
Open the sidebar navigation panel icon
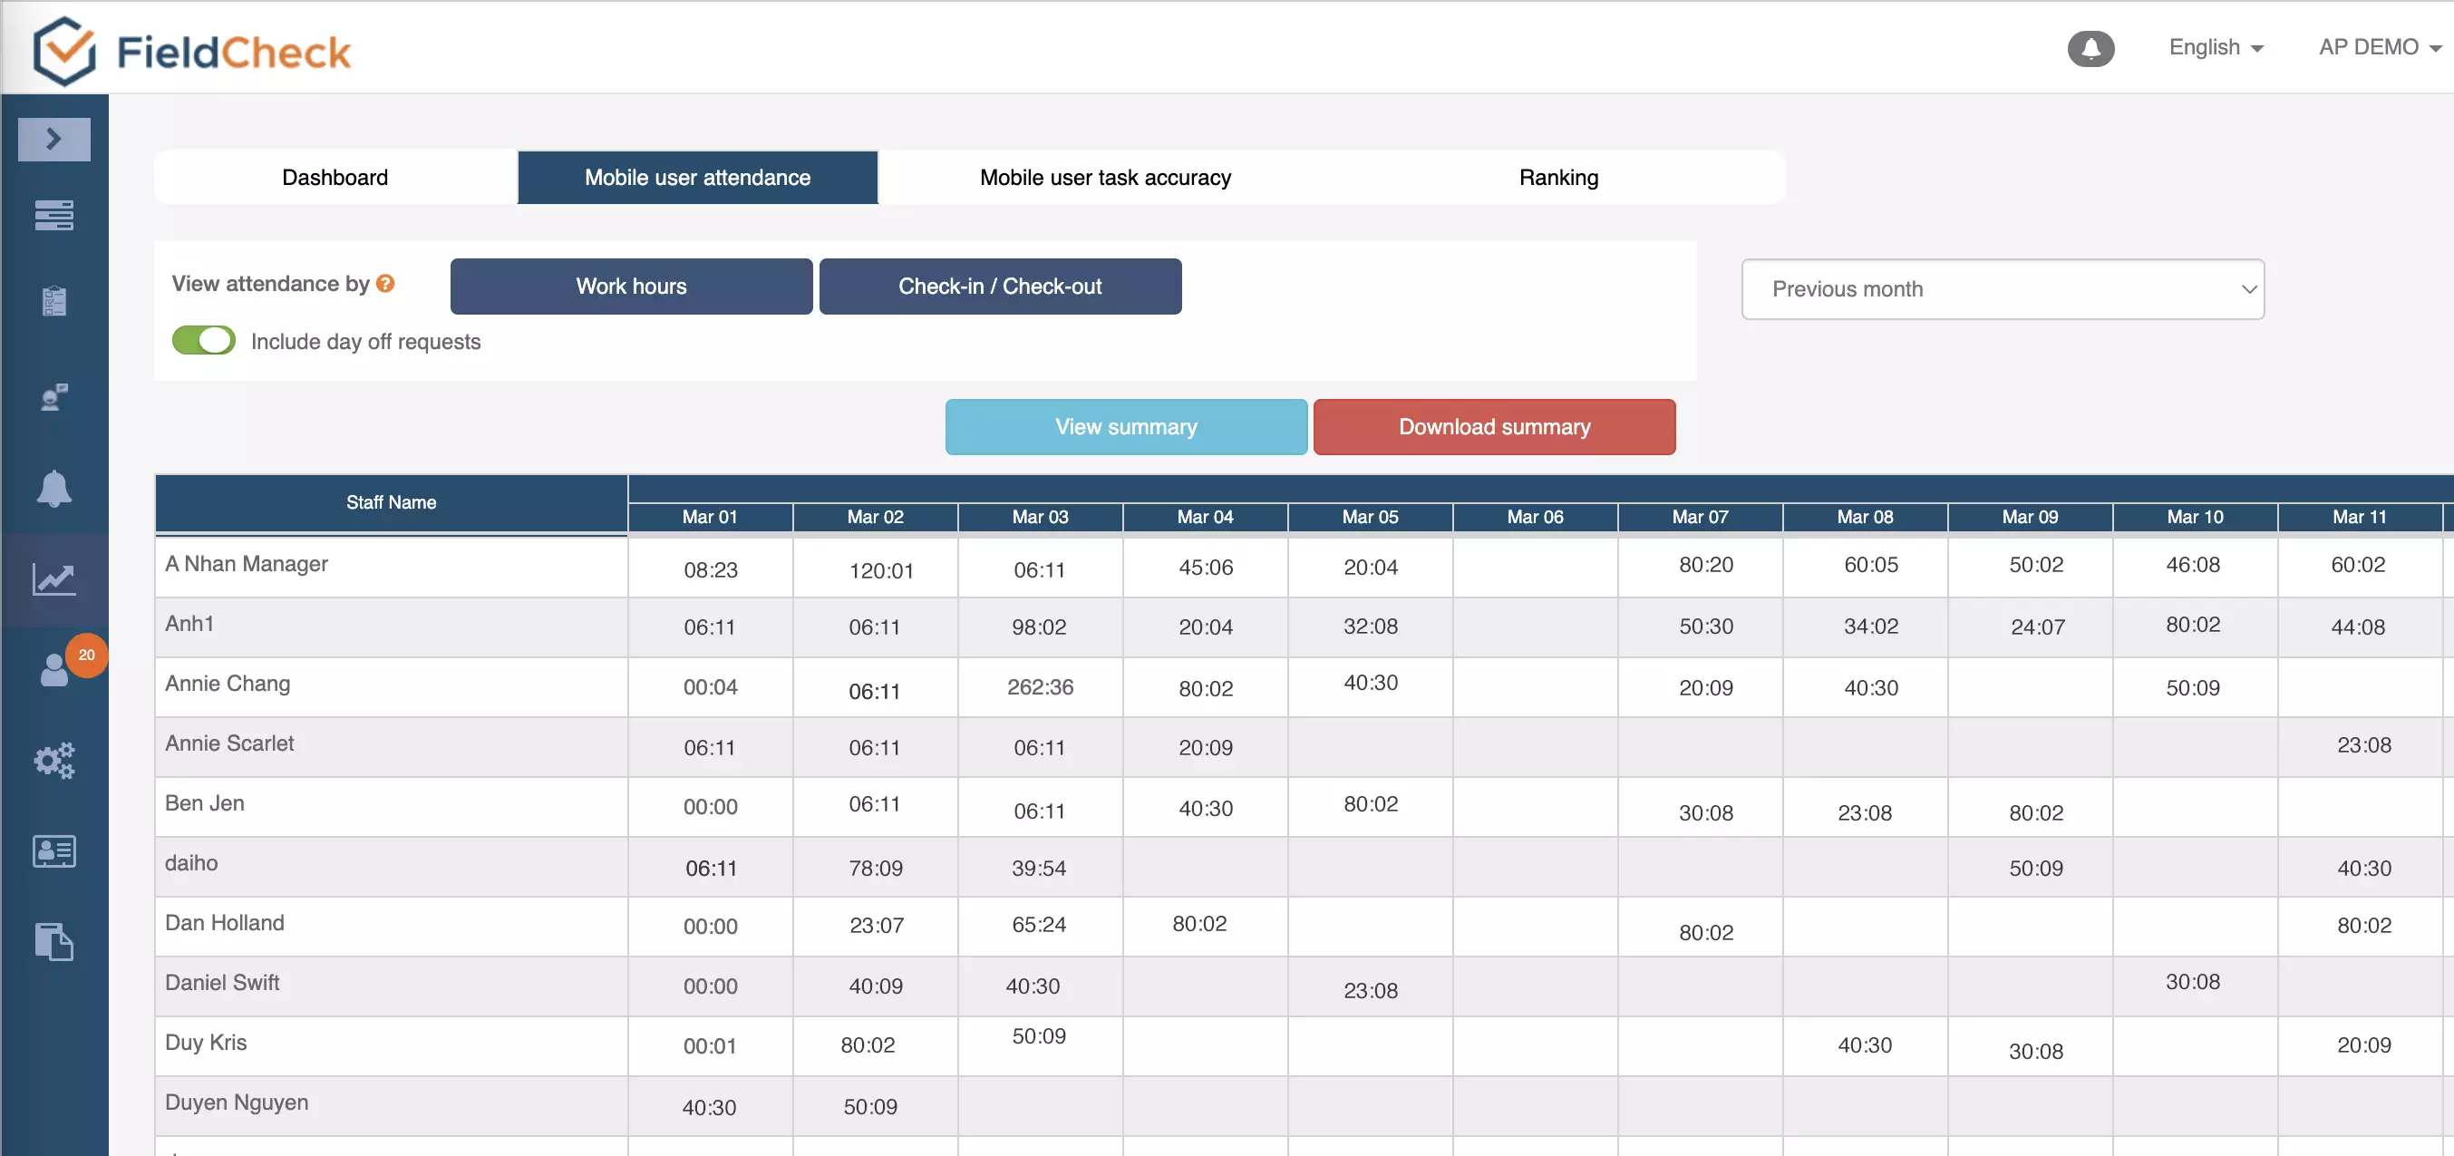pos(54,138)
